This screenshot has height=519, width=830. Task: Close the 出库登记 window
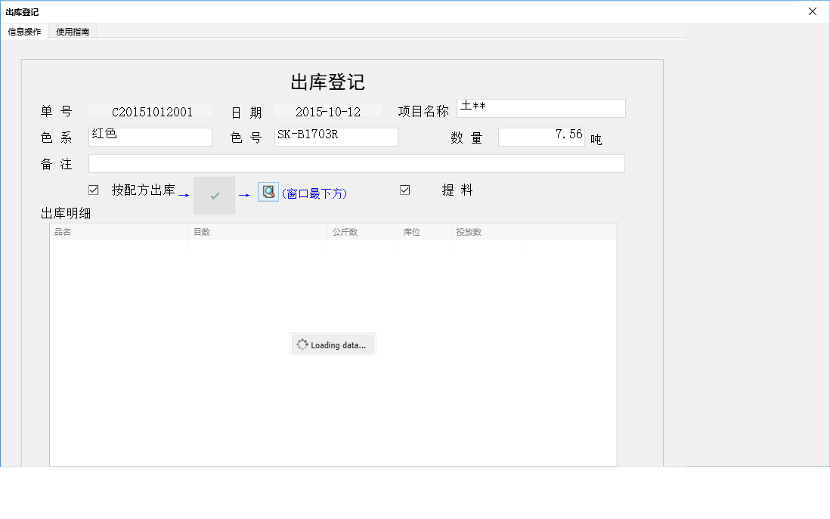813,11
